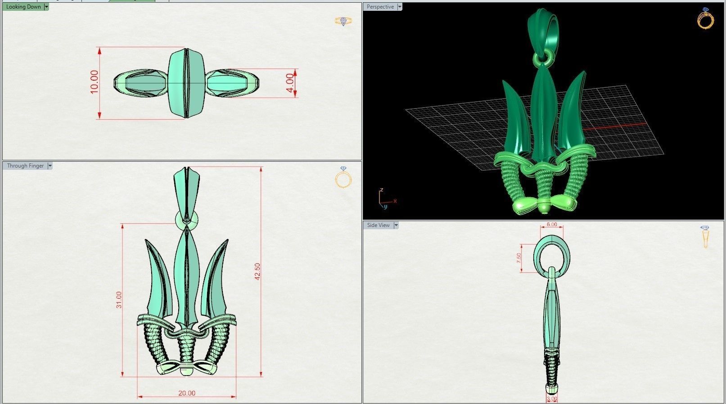
Task: Click the XYZ axis indicator in Perspective viewport
Action: point(387,199)
